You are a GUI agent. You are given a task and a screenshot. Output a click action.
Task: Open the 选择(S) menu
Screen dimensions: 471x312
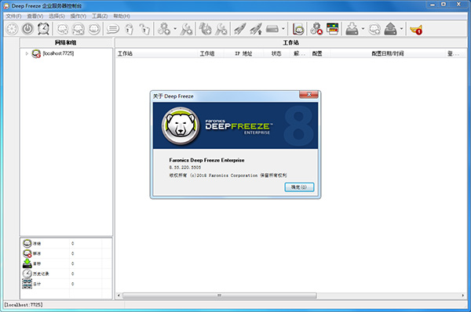pos(57,16)
